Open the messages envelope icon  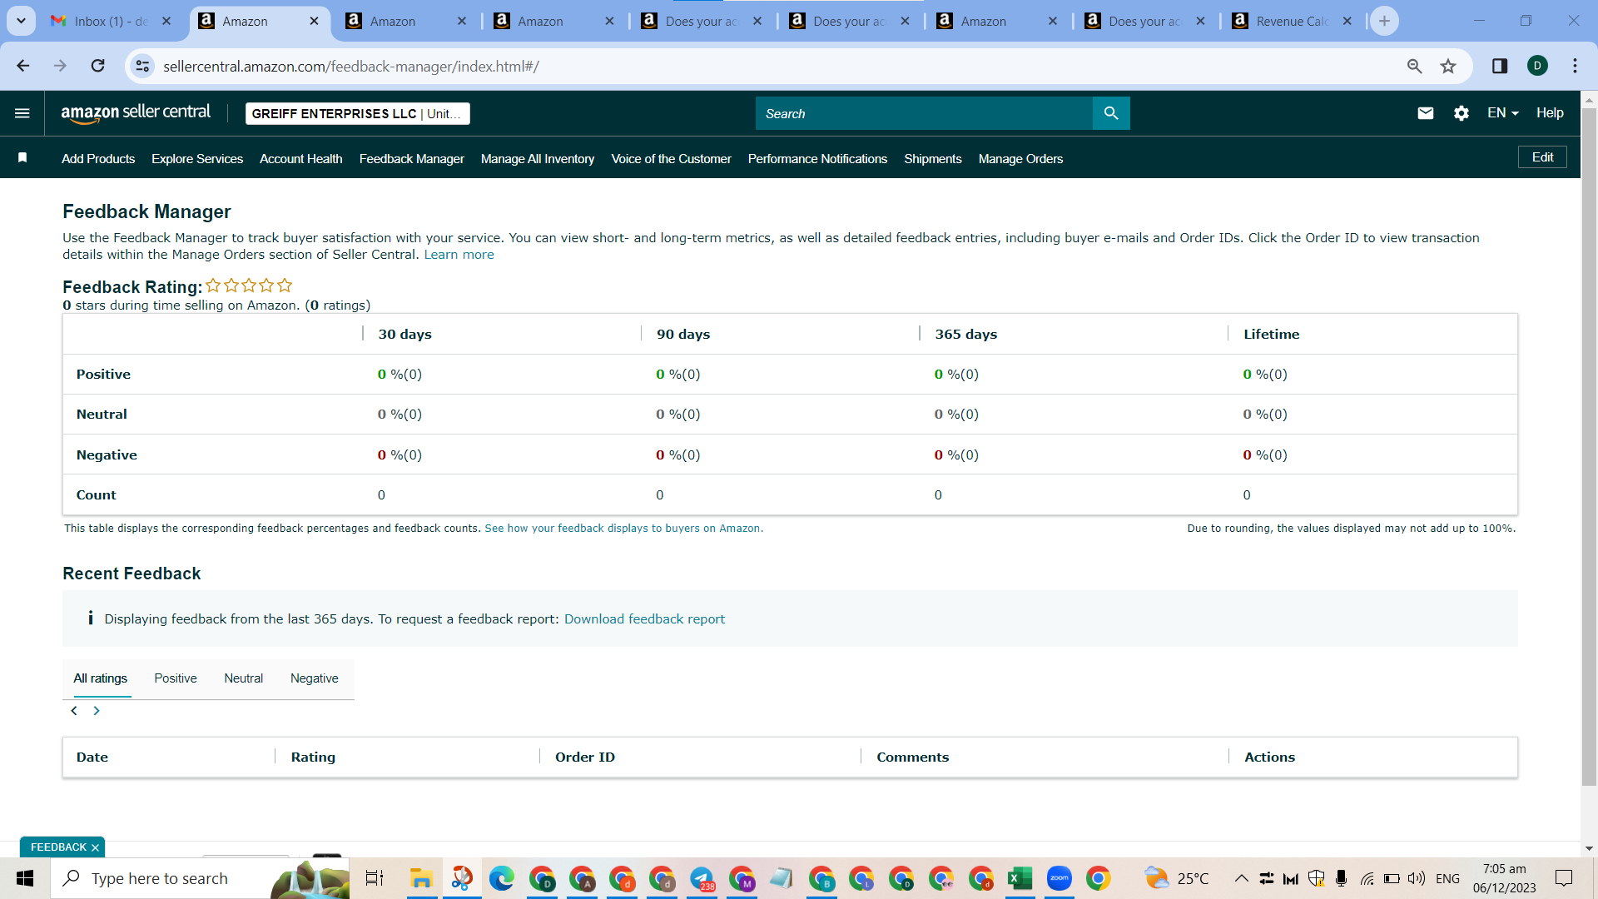coord(1425,113)
